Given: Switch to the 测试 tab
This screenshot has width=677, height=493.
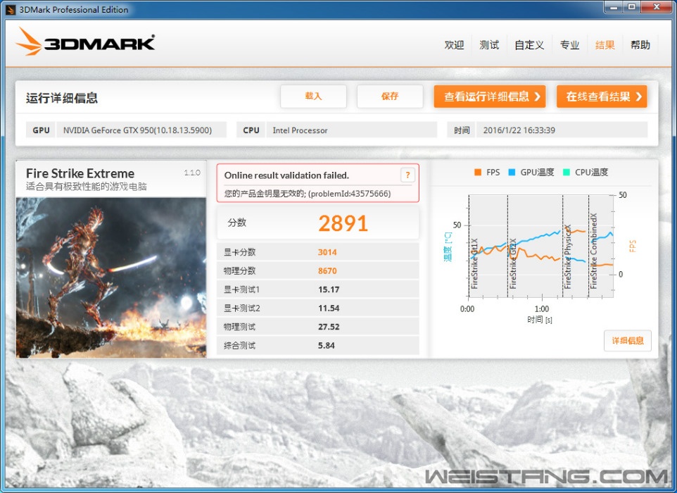Looking at the screenshot, I should tap(489, 45).
